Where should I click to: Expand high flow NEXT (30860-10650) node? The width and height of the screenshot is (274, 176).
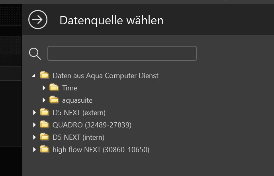click(x=34, y=150)
